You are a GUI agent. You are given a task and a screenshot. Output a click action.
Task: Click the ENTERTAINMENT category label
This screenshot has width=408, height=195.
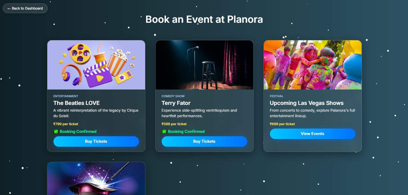click(x=66, y=96)
